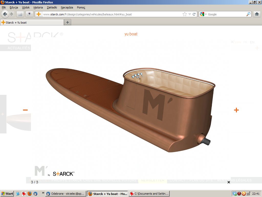This screenshot has height=197, width=262.
Task: Reload the page with the refresh icon
Action: tap(194, 14)
